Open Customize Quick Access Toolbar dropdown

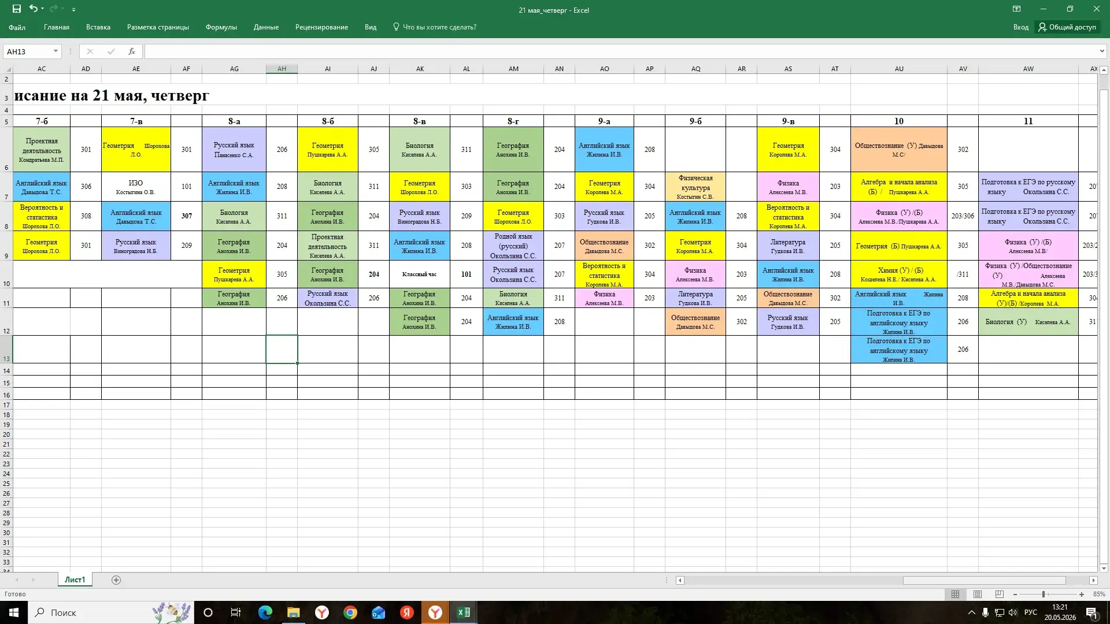point(73,10)
